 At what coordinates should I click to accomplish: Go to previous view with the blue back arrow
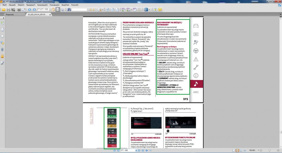pos(147,150)
